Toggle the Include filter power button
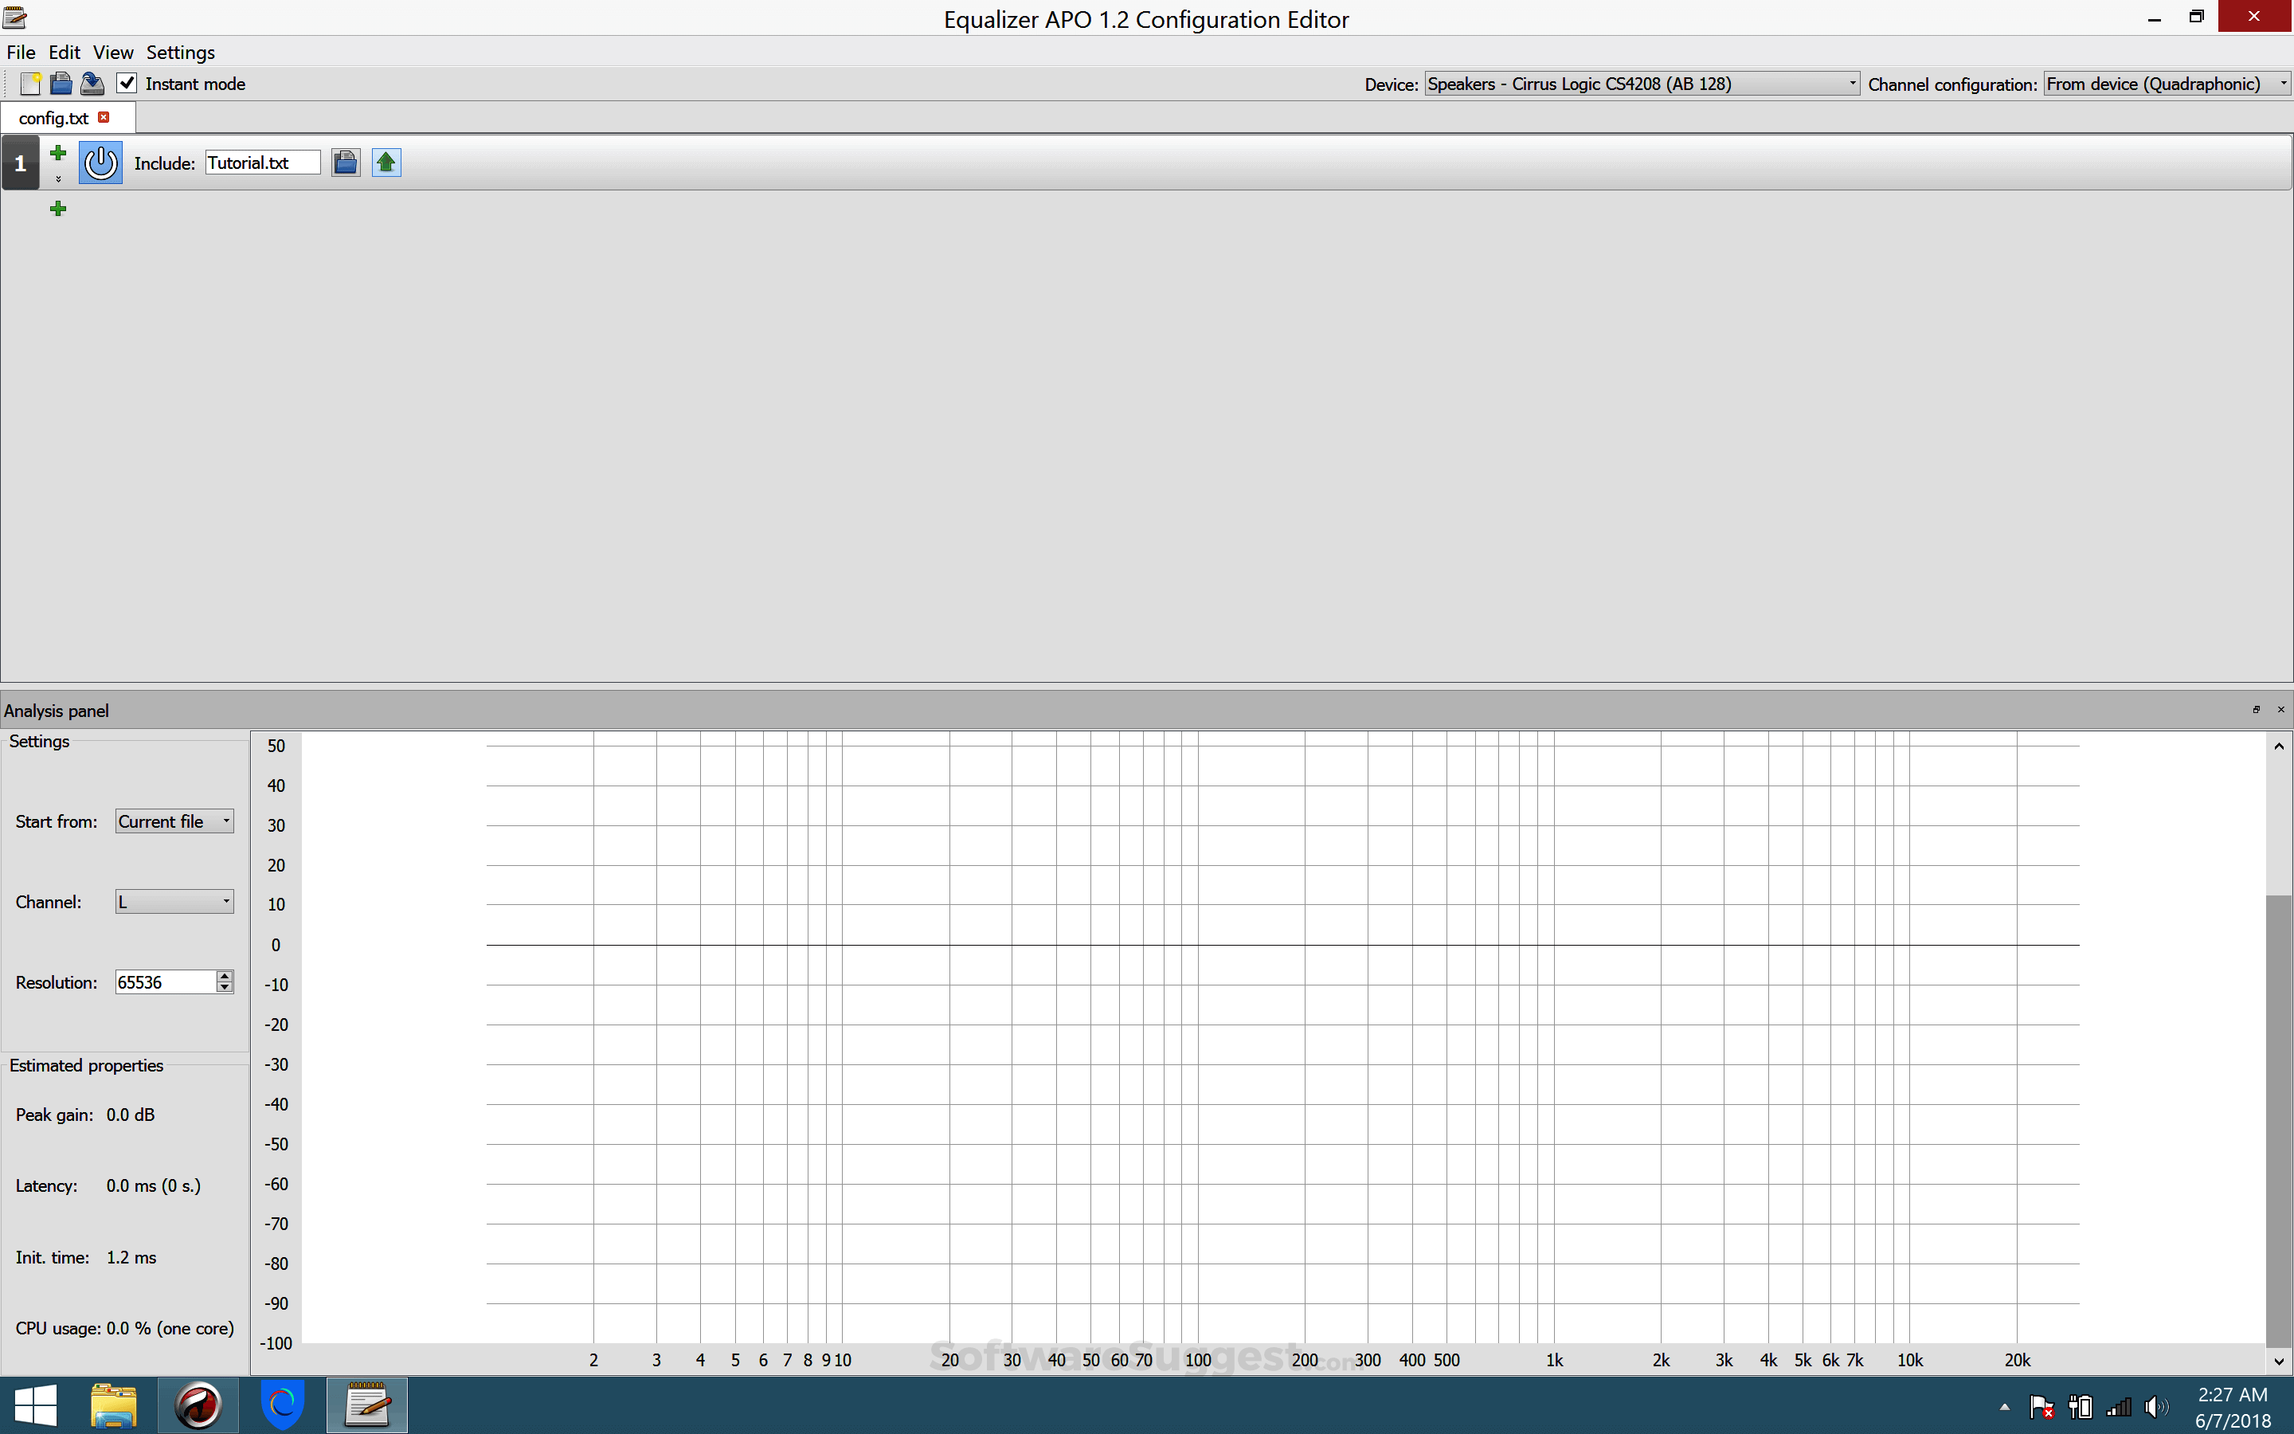Screen dimensions: 2294x1434 click(x=100, y=163)
